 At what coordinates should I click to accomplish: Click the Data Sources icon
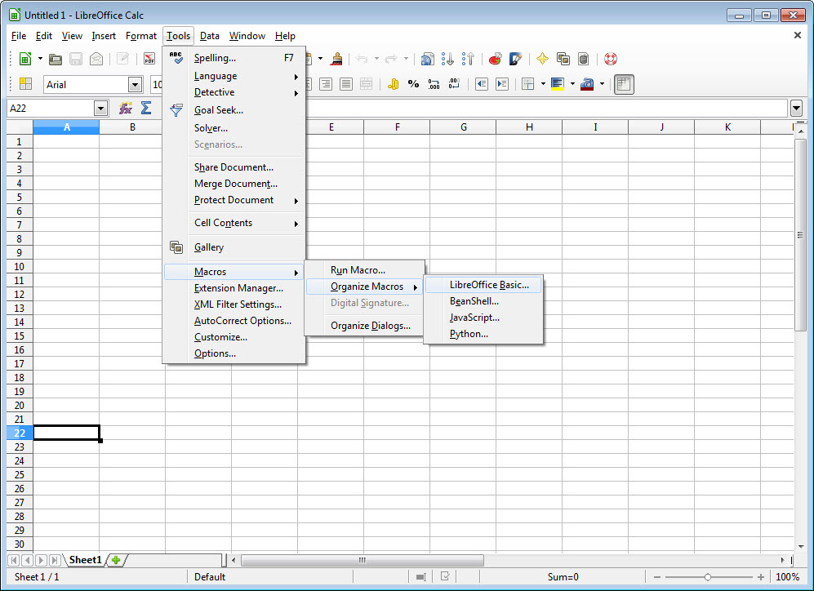click(x=584, y=59)
